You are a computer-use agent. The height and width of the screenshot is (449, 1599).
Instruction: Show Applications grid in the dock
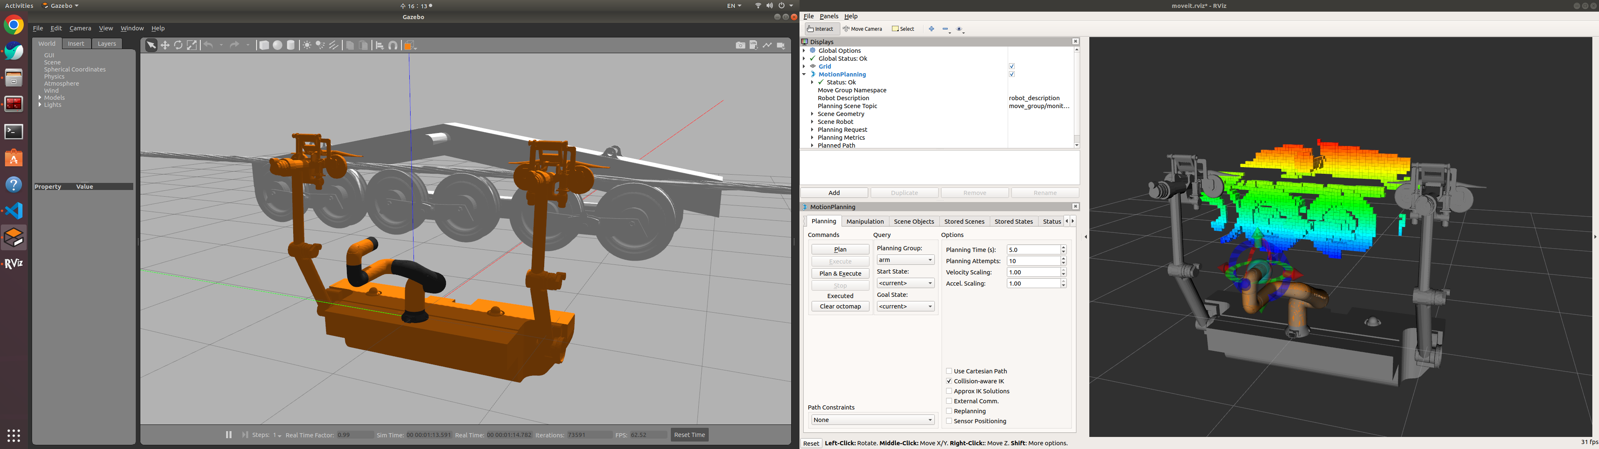(x=14, y=435)
